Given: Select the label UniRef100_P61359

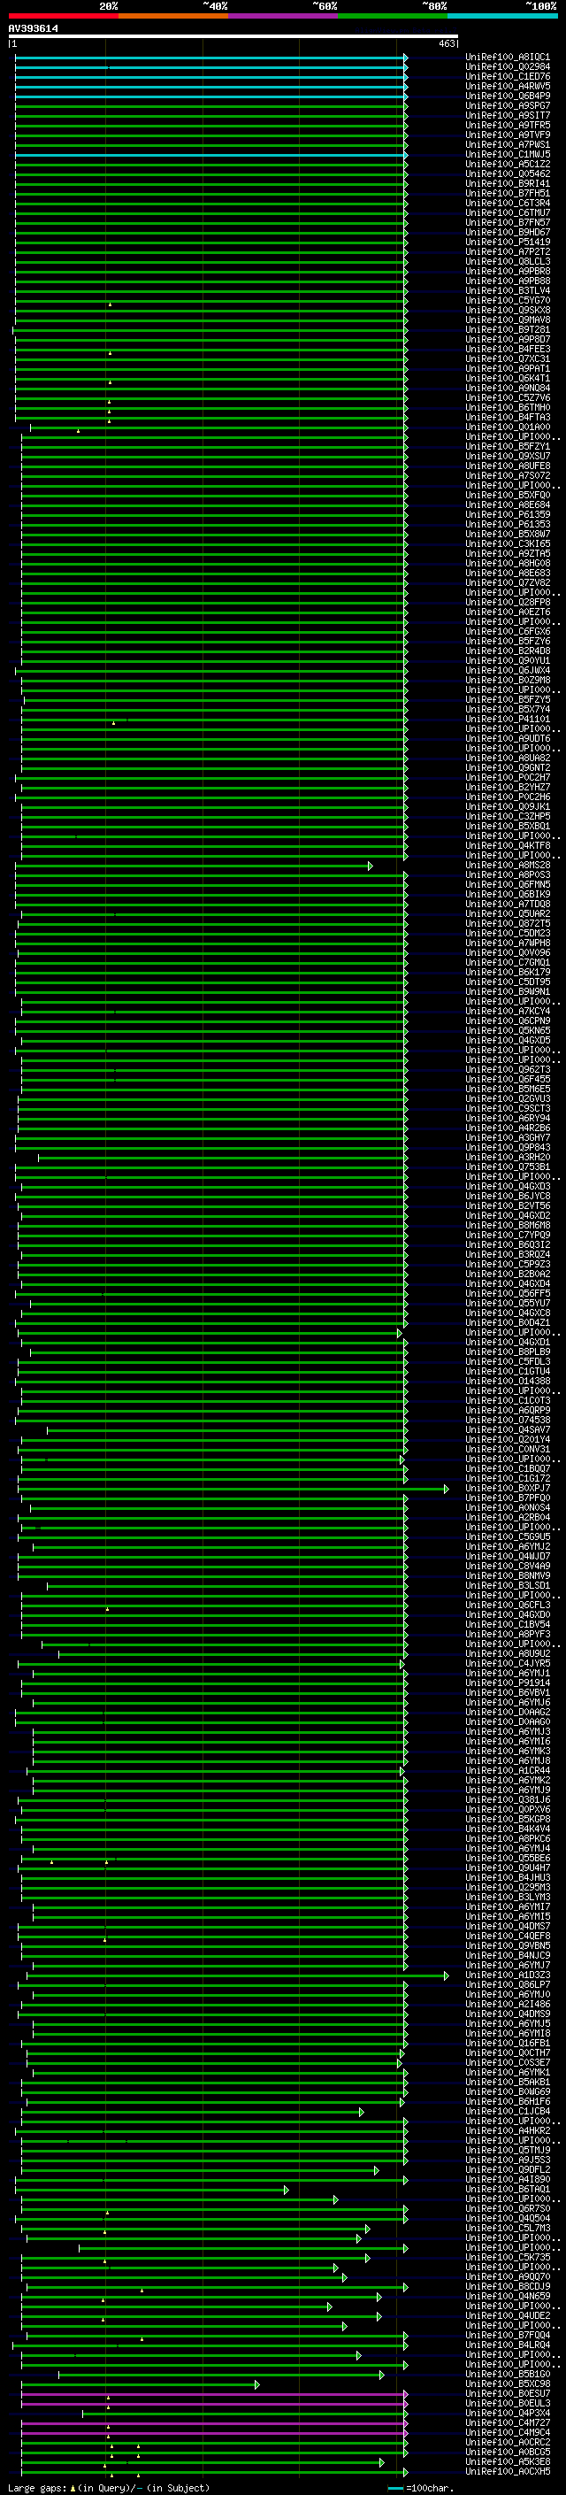Looking at the screenshot, I should [507, 515].
